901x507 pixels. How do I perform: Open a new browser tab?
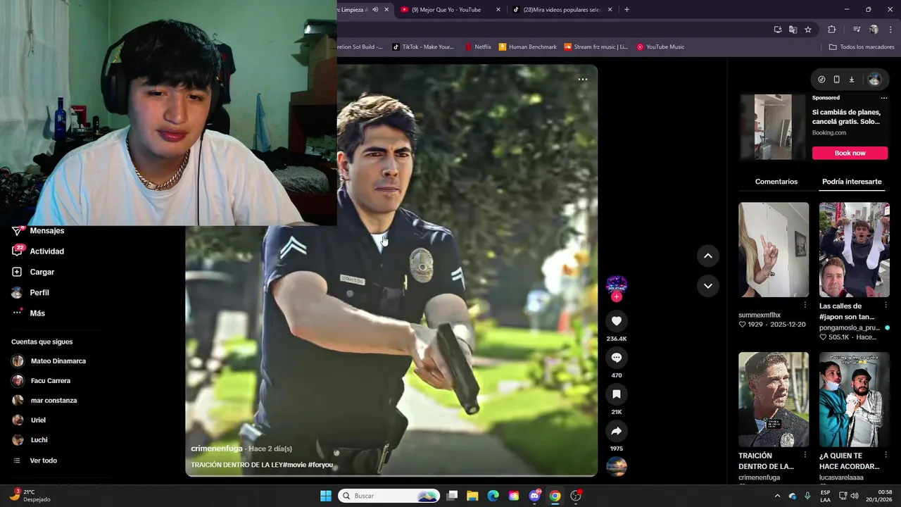pos(626,10)
